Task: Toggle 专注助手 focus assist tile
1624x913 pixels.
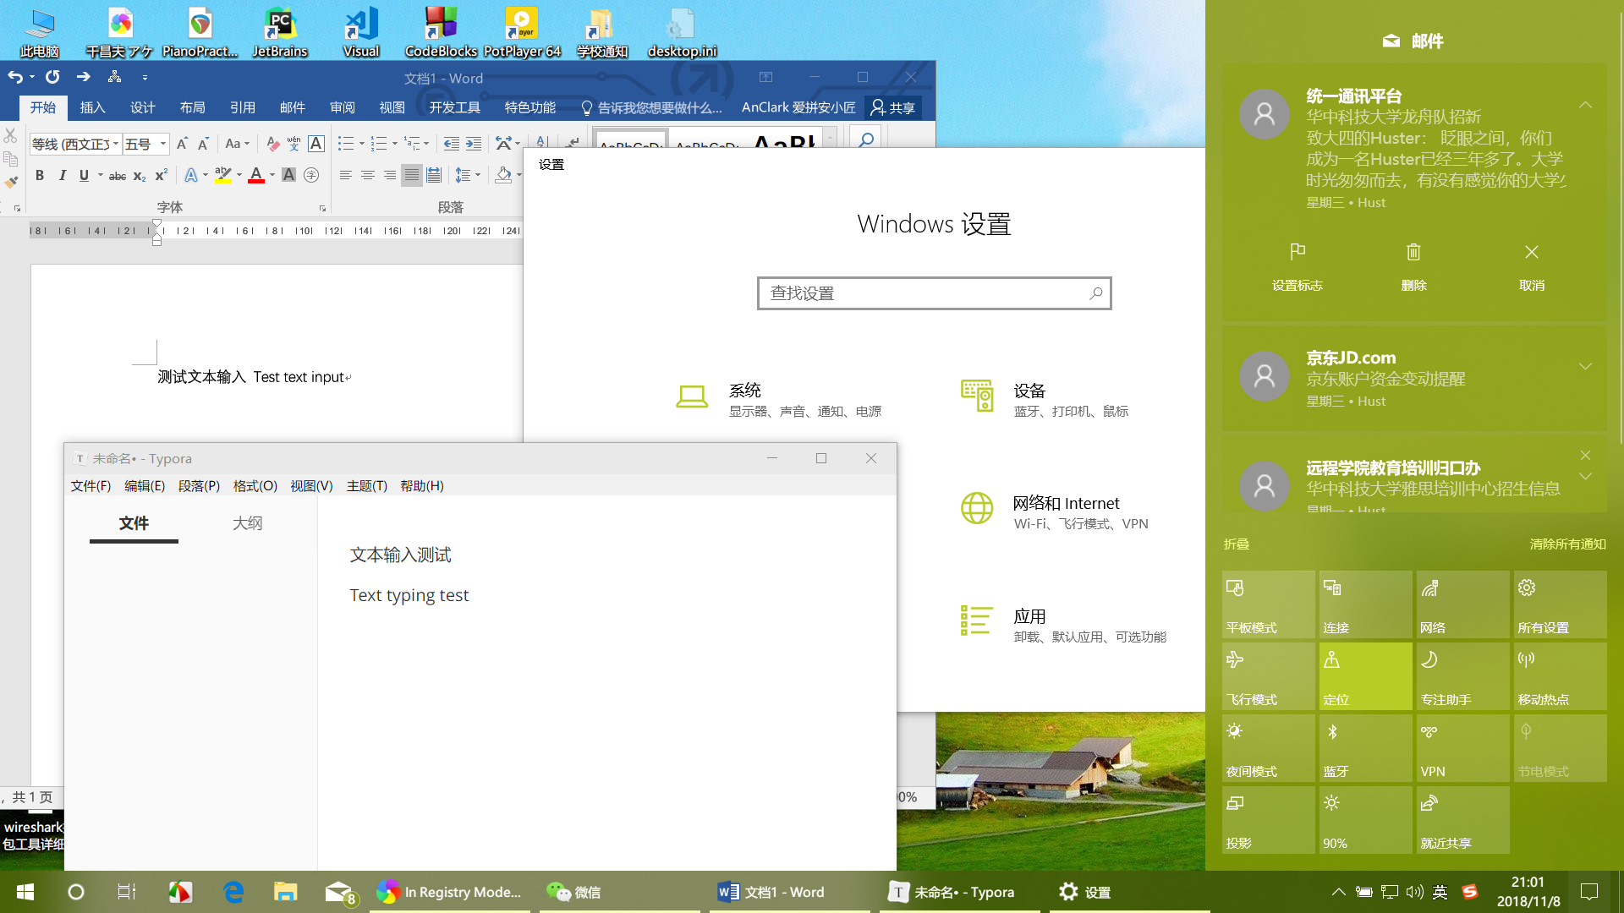Action: pos(1462,676)
